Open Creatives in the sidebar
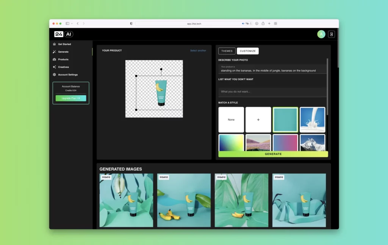 [x=64, y=67]
